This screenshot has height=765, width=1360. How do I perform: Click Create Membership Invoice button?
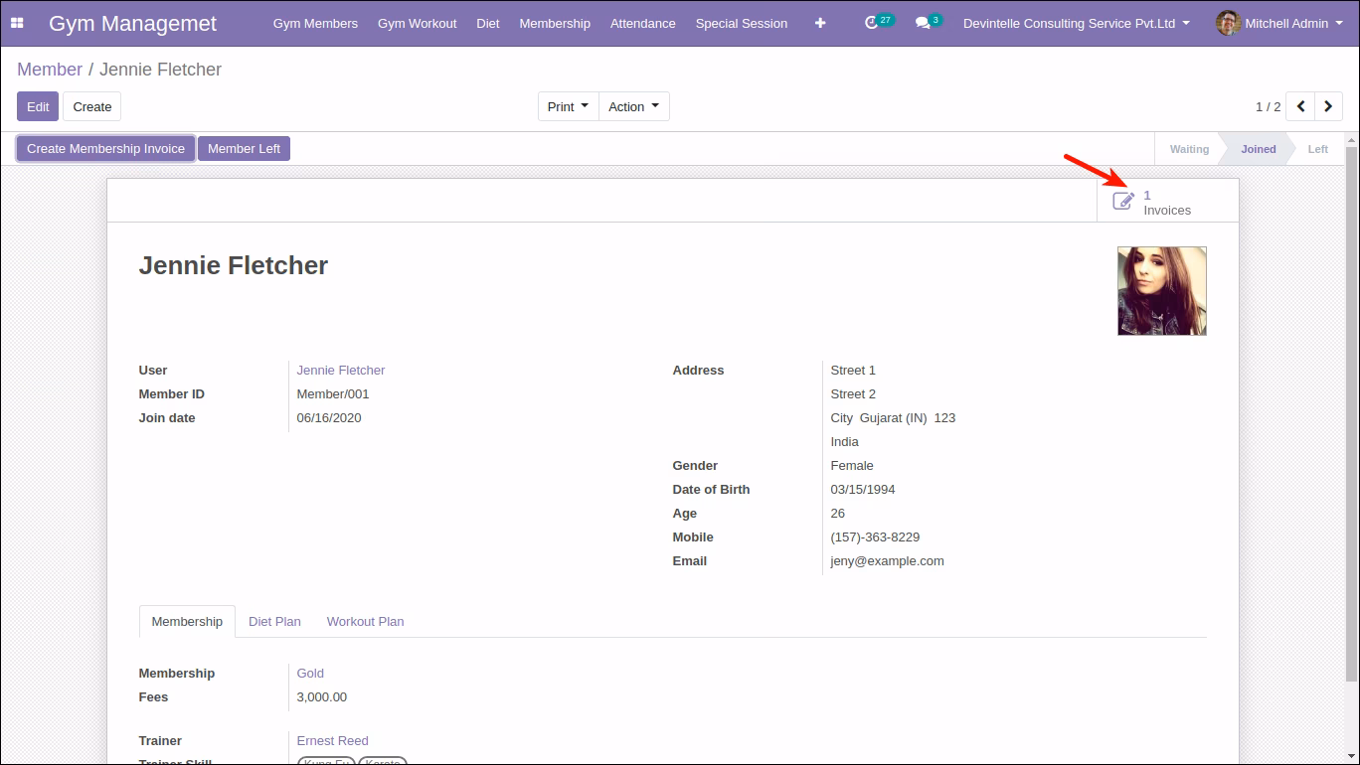pyautogui.click(x=105, y=148)
